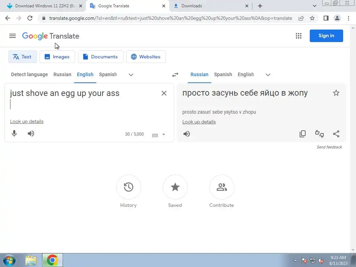Open the taskbar clock showing 9:23 AM
Screen dimensions: 356x267
click(x=338, y=260)
